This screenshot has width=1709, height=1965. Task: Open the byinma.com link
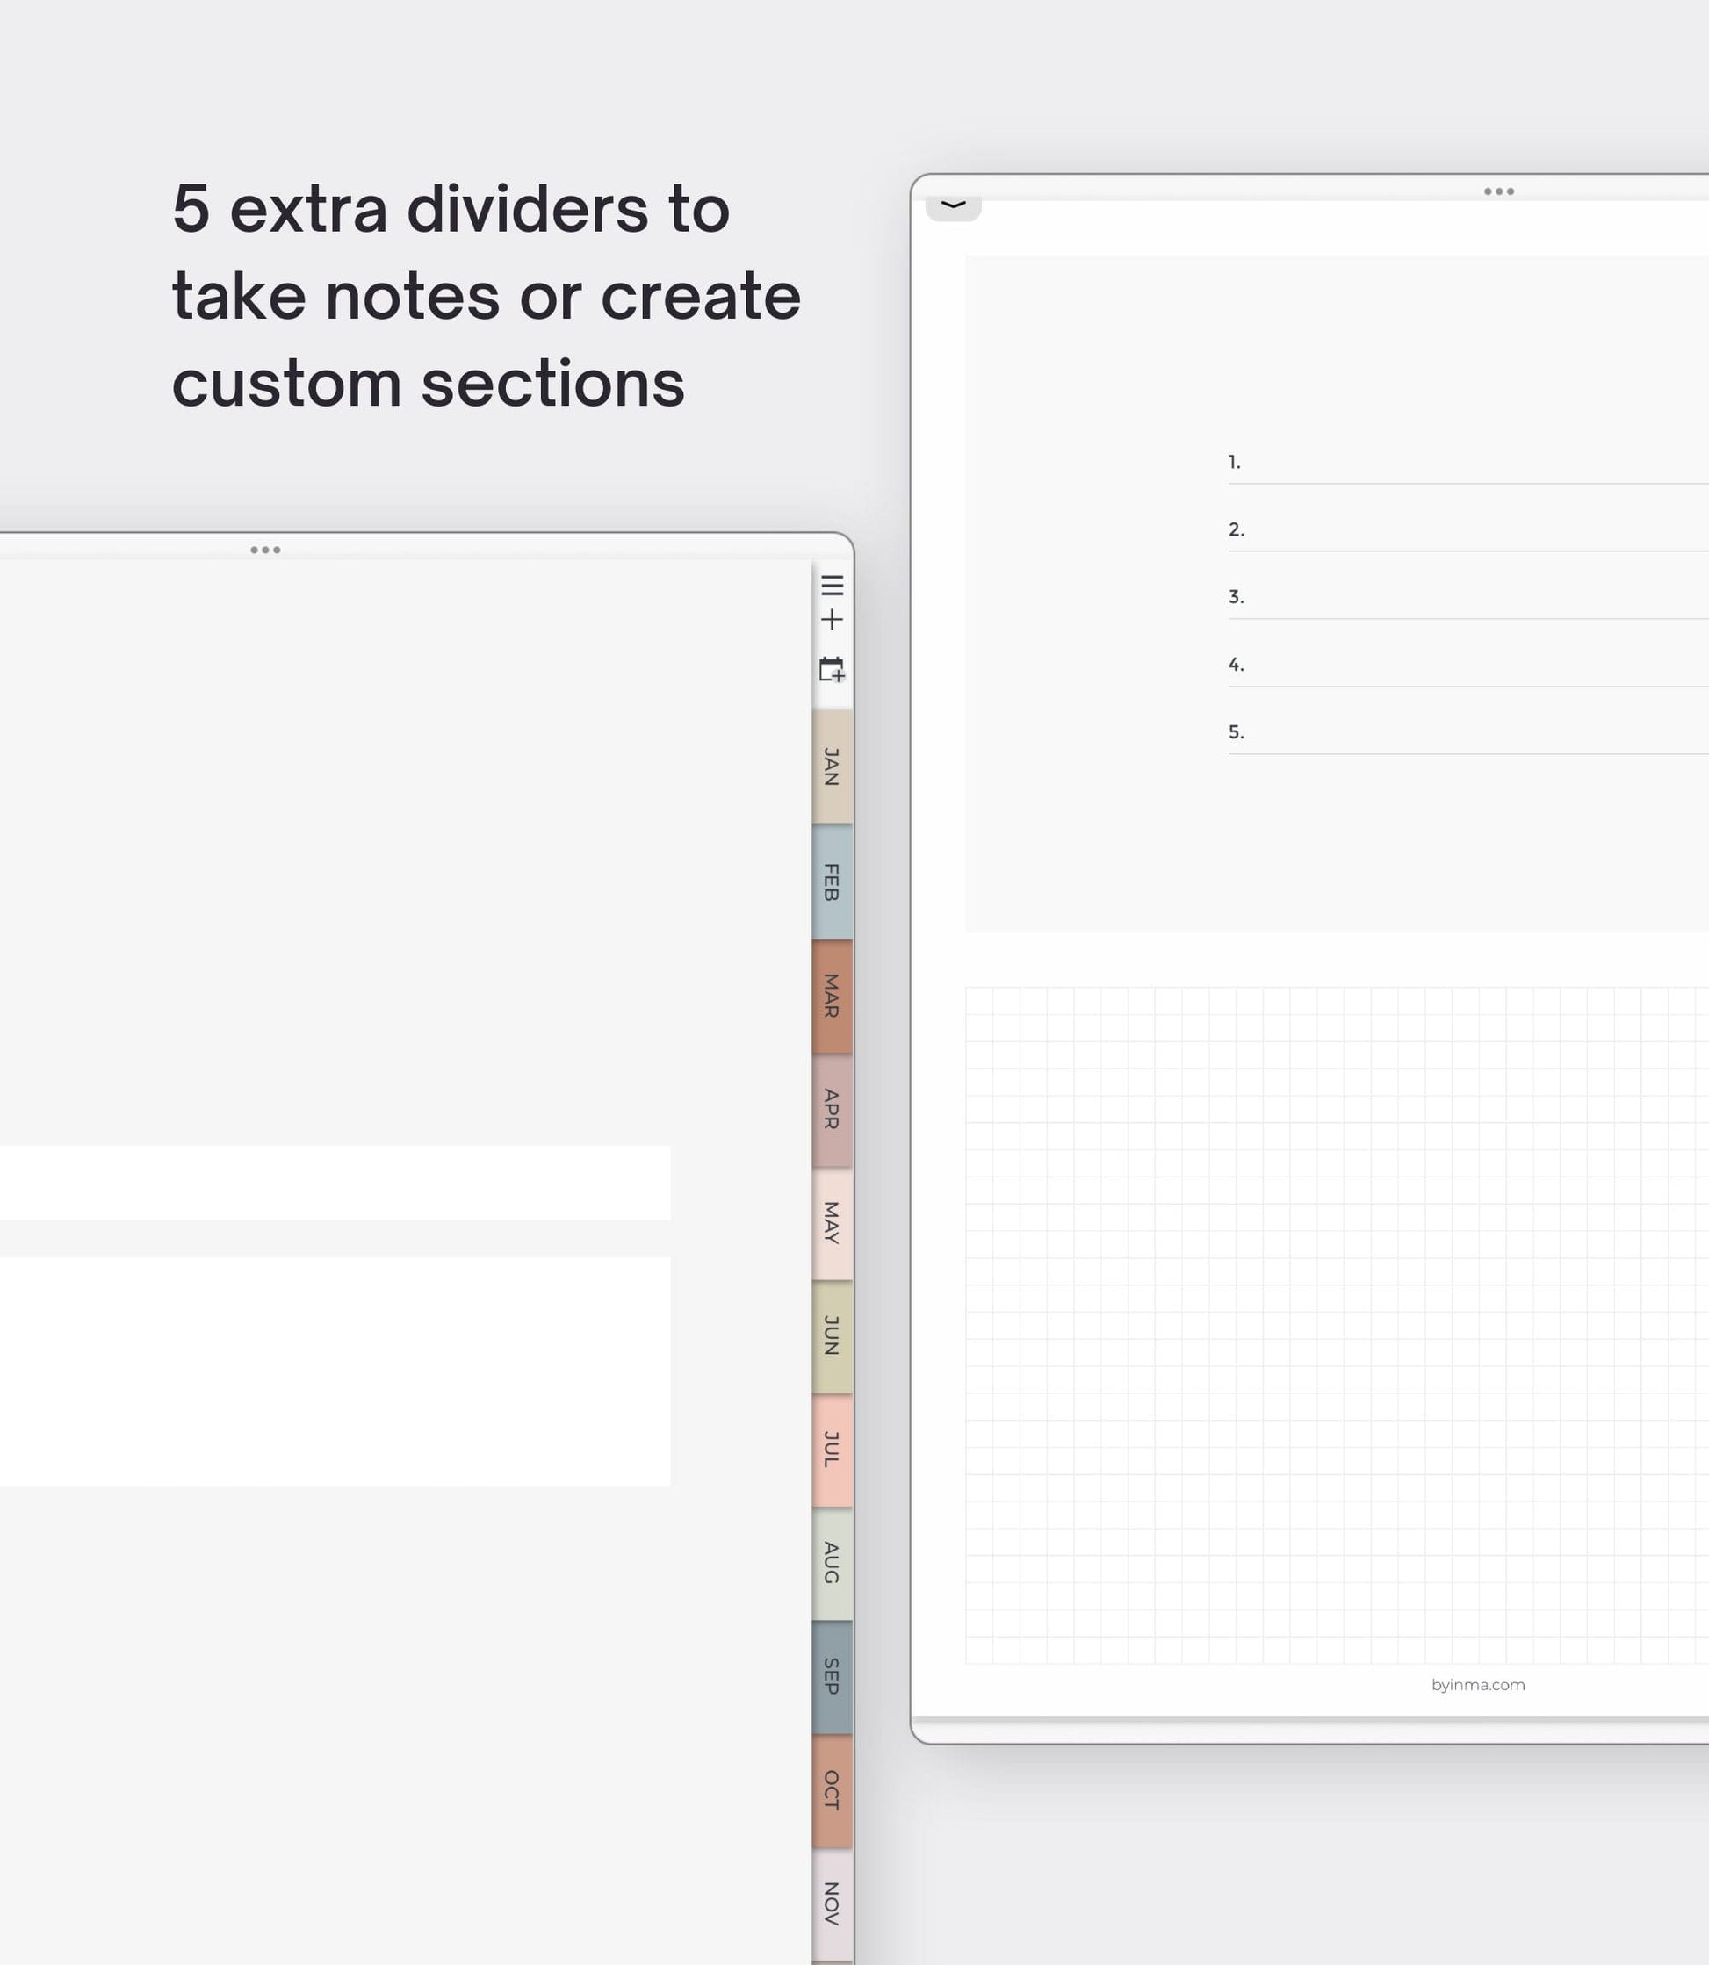click(1477, 1686)
